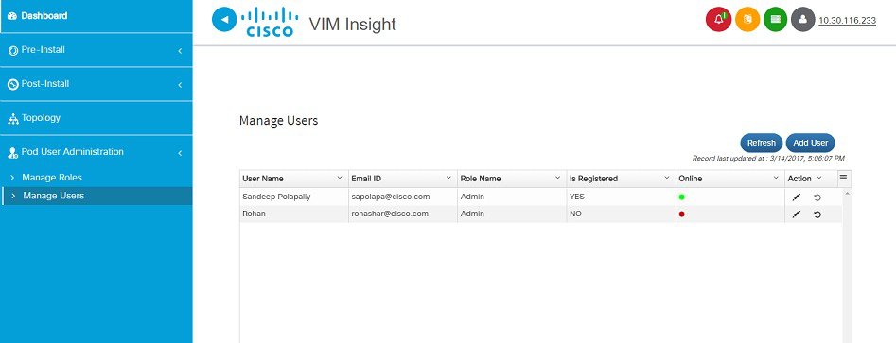Open the orange documents icon in header

click(x=747, y=20)
